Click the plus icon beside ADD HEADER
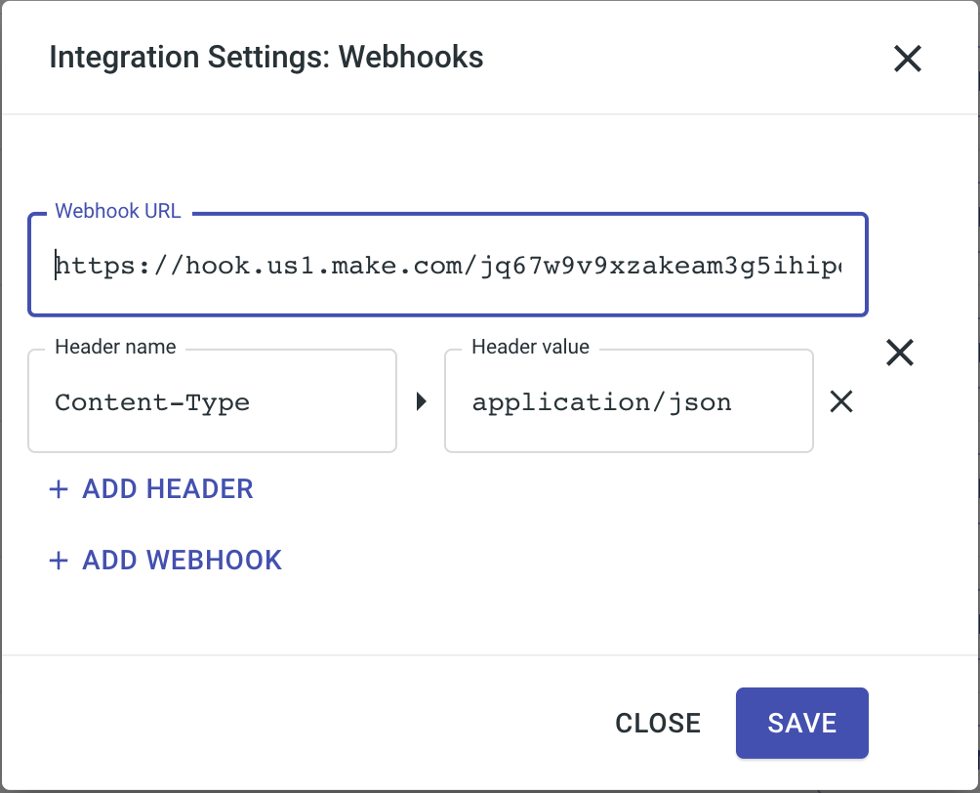The width and height of the screenshot is (980, 793). click(59, 489)
